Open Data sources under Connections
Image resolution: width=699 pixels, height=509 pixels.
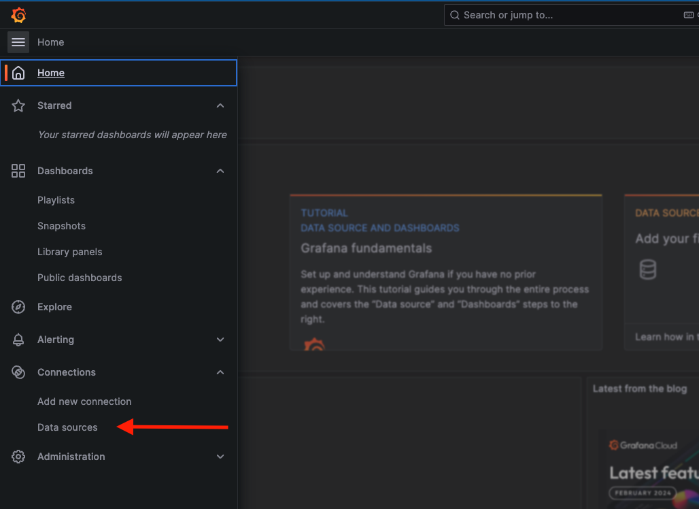[67, 427]
